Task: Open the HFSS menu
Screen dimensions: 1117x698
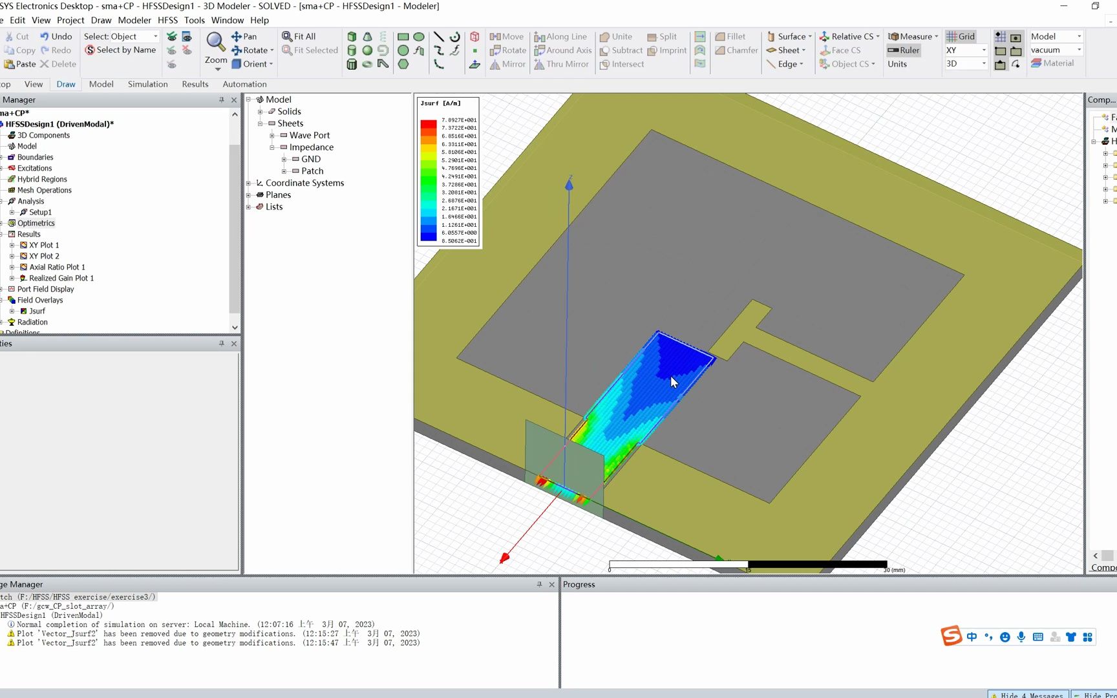Action: [x=167, y=20]
